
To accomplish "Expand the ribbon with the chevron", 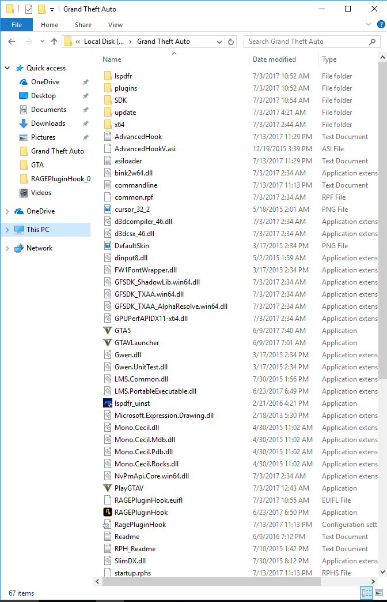I will point(369,25).
